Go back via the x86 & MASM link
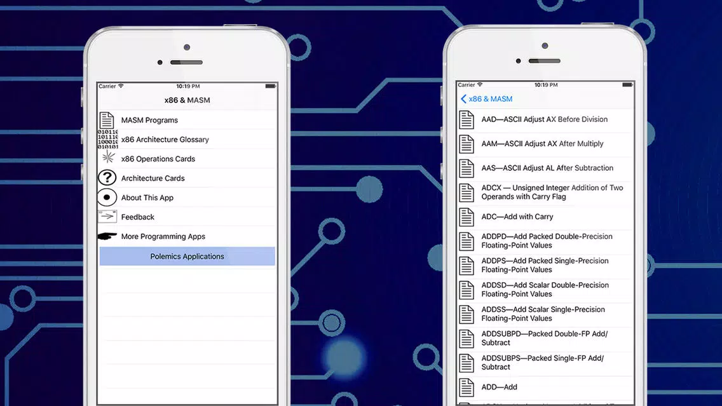 point(491,99)
